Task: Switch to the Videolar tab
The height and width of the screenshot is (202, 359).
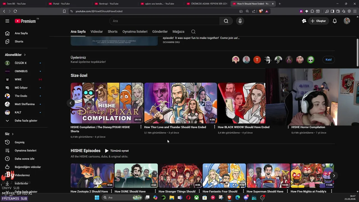Action: 96,32
